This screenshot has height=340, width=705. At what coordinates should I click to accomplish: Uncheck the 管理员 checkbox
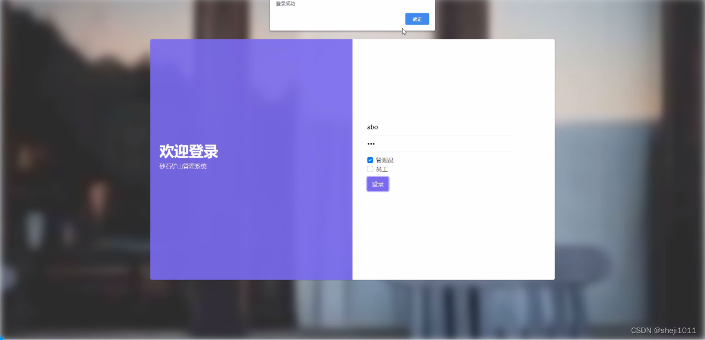pyautogui.click(x=370, y=160)
